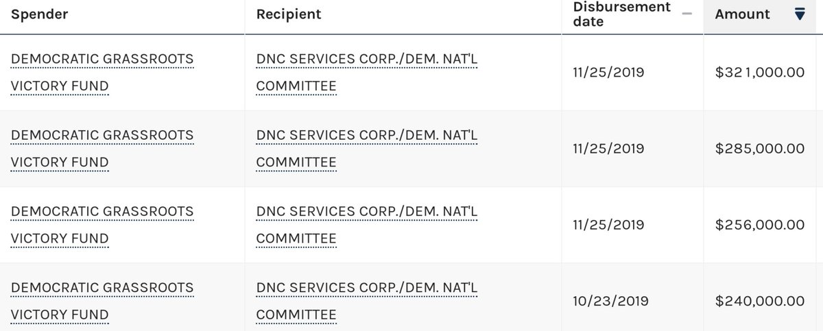Click the Spender column header
The image size is (823, 331).
point(39,14)
